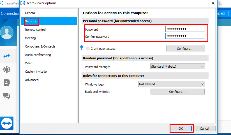Open the Video options category

point(49,63)
